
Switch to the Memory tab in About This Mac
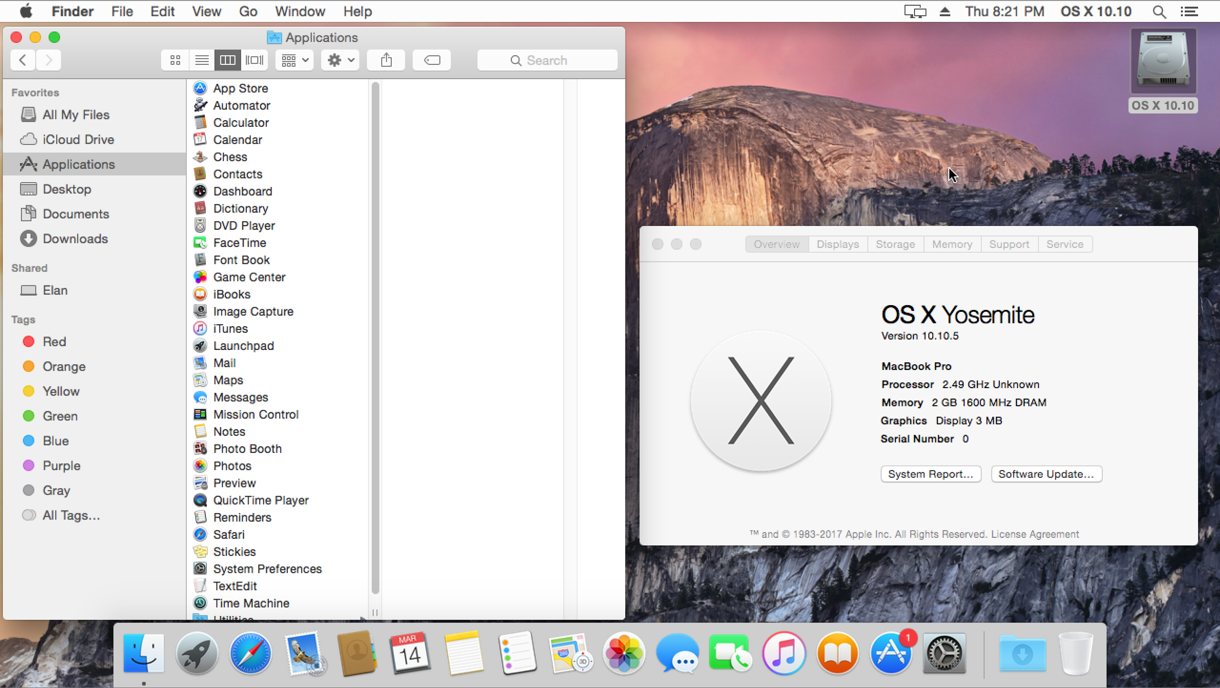952,244
